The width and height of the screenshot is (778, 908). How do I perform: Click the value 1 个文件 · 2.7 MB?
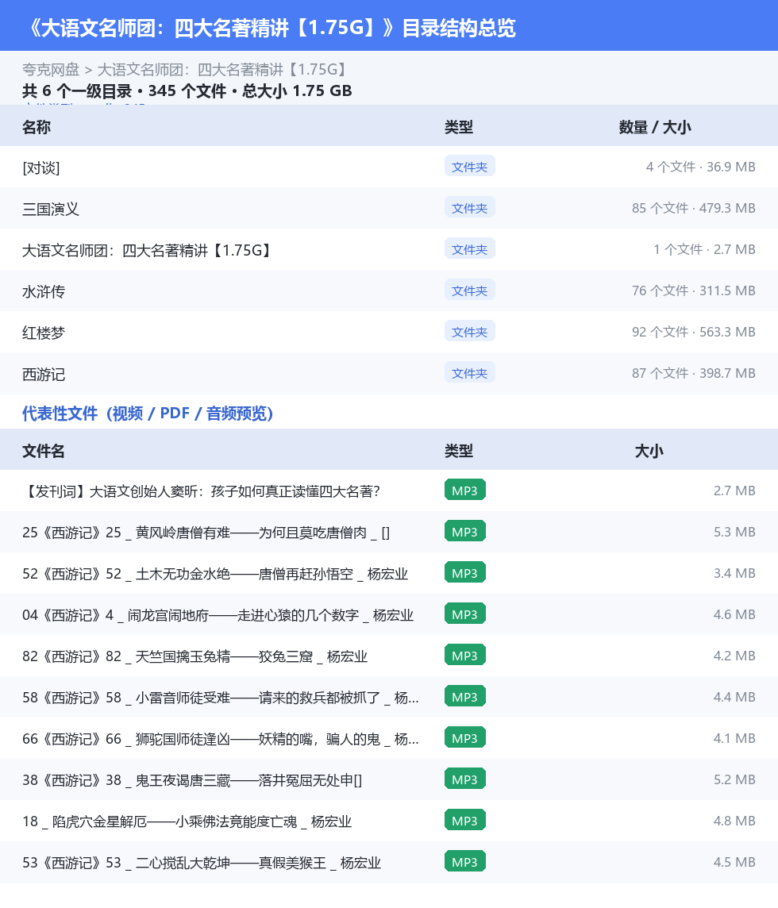[704, 249]
